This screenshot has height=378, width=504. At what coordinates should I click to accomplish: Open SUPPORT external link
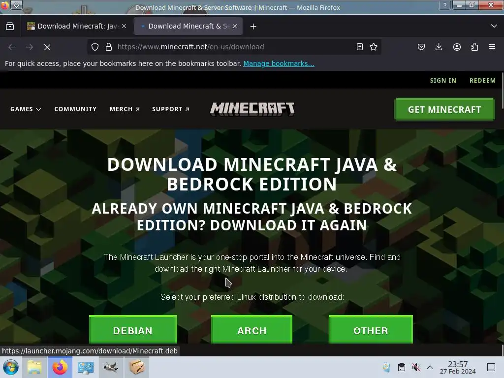pyautogui.click(x=171, y=109)
